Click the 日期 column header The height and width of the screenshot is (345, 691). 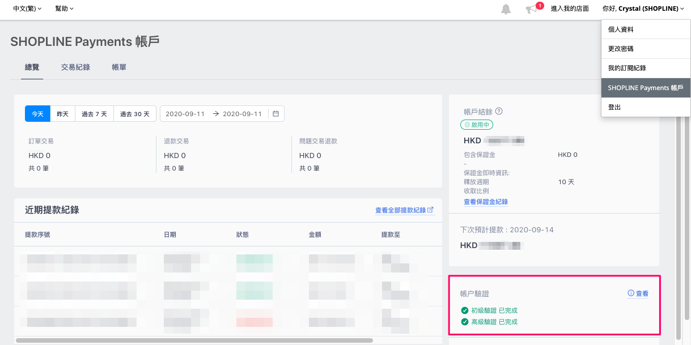(170, 235)
